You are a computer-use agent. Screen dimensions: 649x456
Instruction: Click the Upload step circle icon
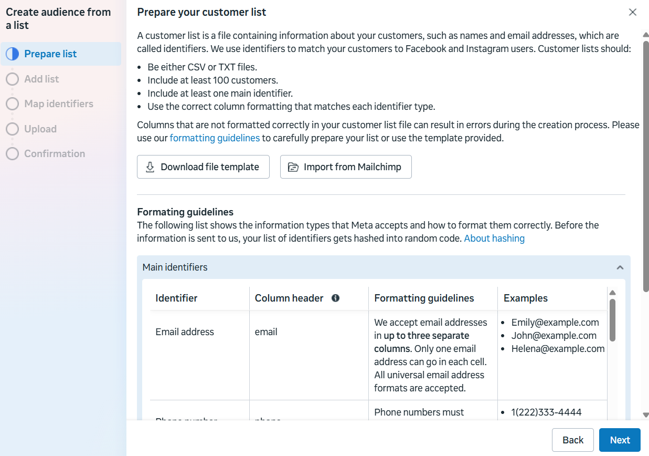point(13,129)
